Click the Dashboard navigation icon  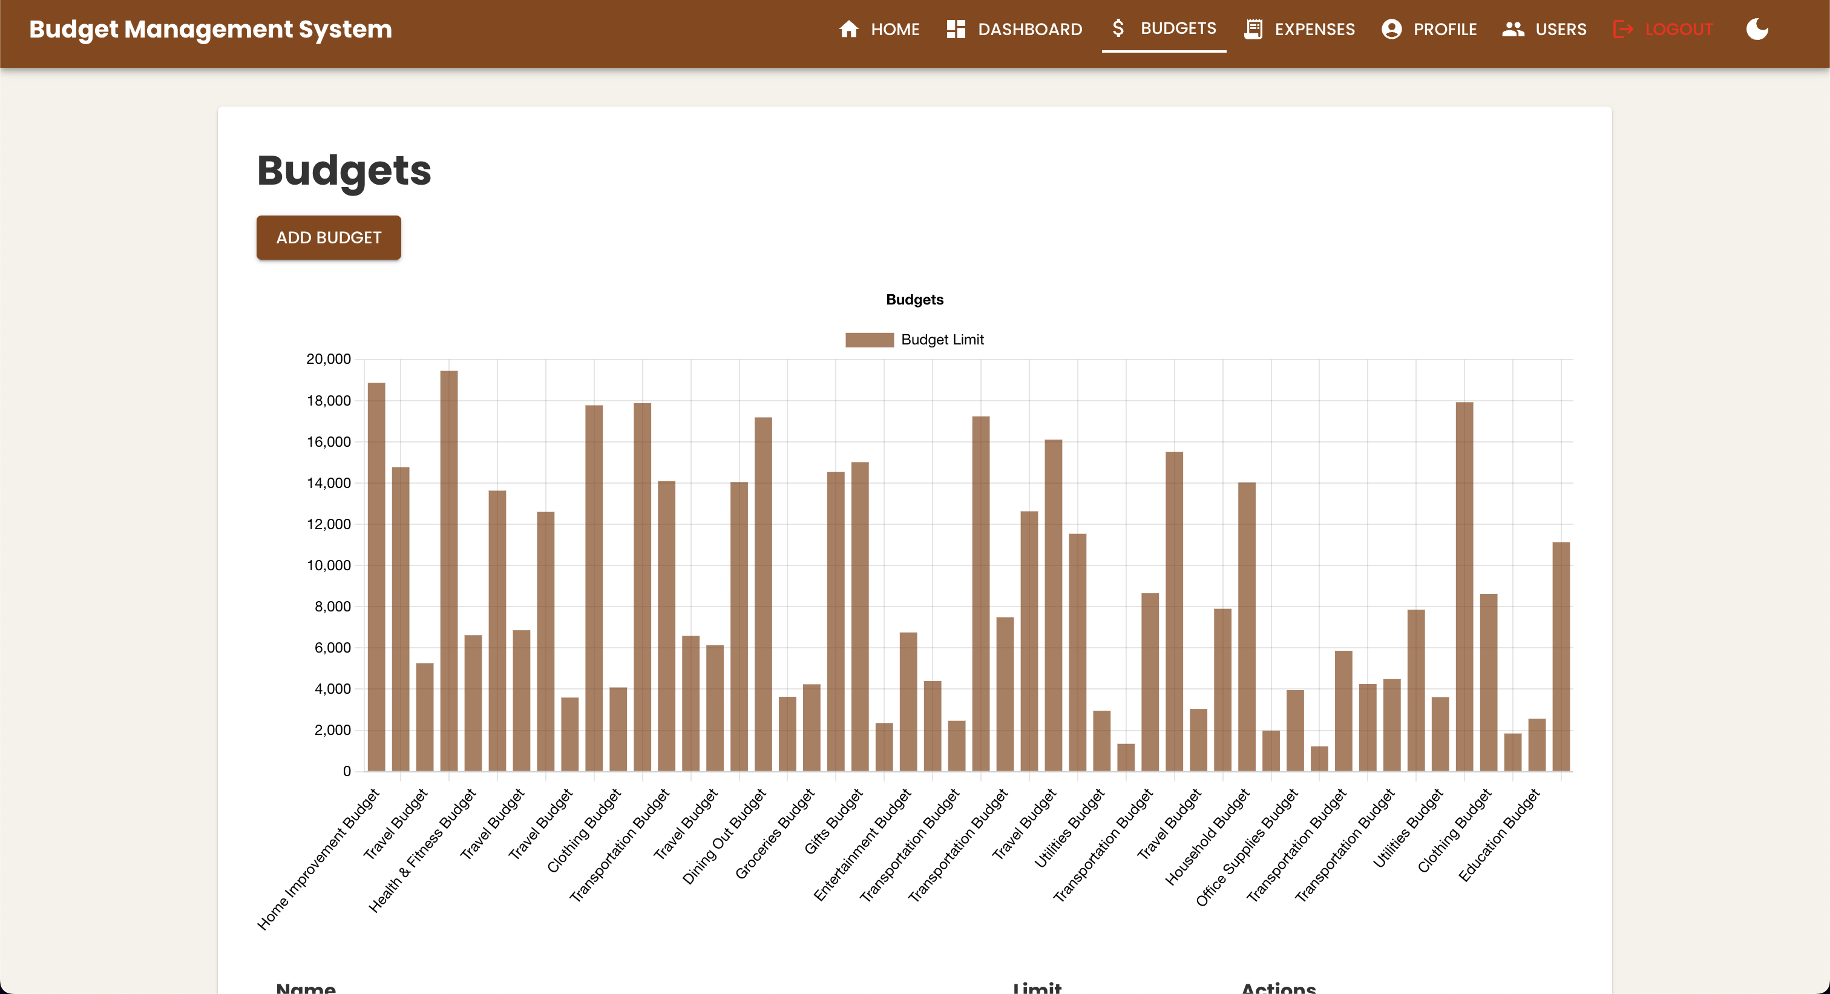tap(958, 30)
